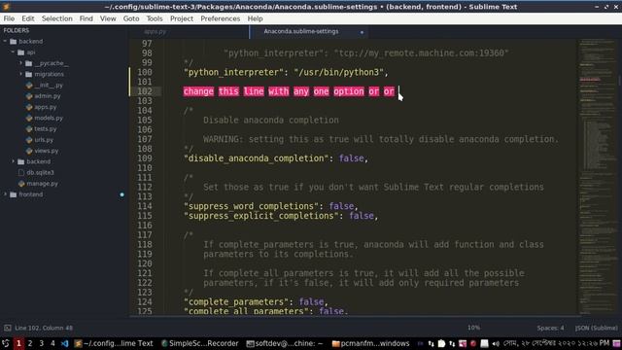This screenshot has width=622, height=350.
Task: Click the __pycache__ folder icon
Action: coord(28,63)
